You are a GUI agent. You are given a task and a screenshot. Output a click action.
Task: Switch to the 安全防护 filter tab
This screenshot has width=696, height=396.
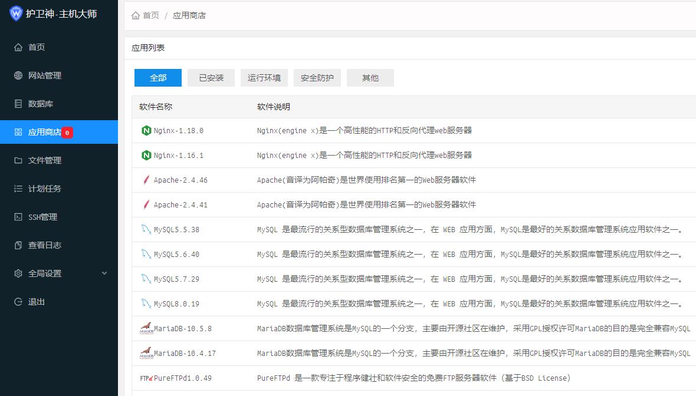tap(317, 78)
